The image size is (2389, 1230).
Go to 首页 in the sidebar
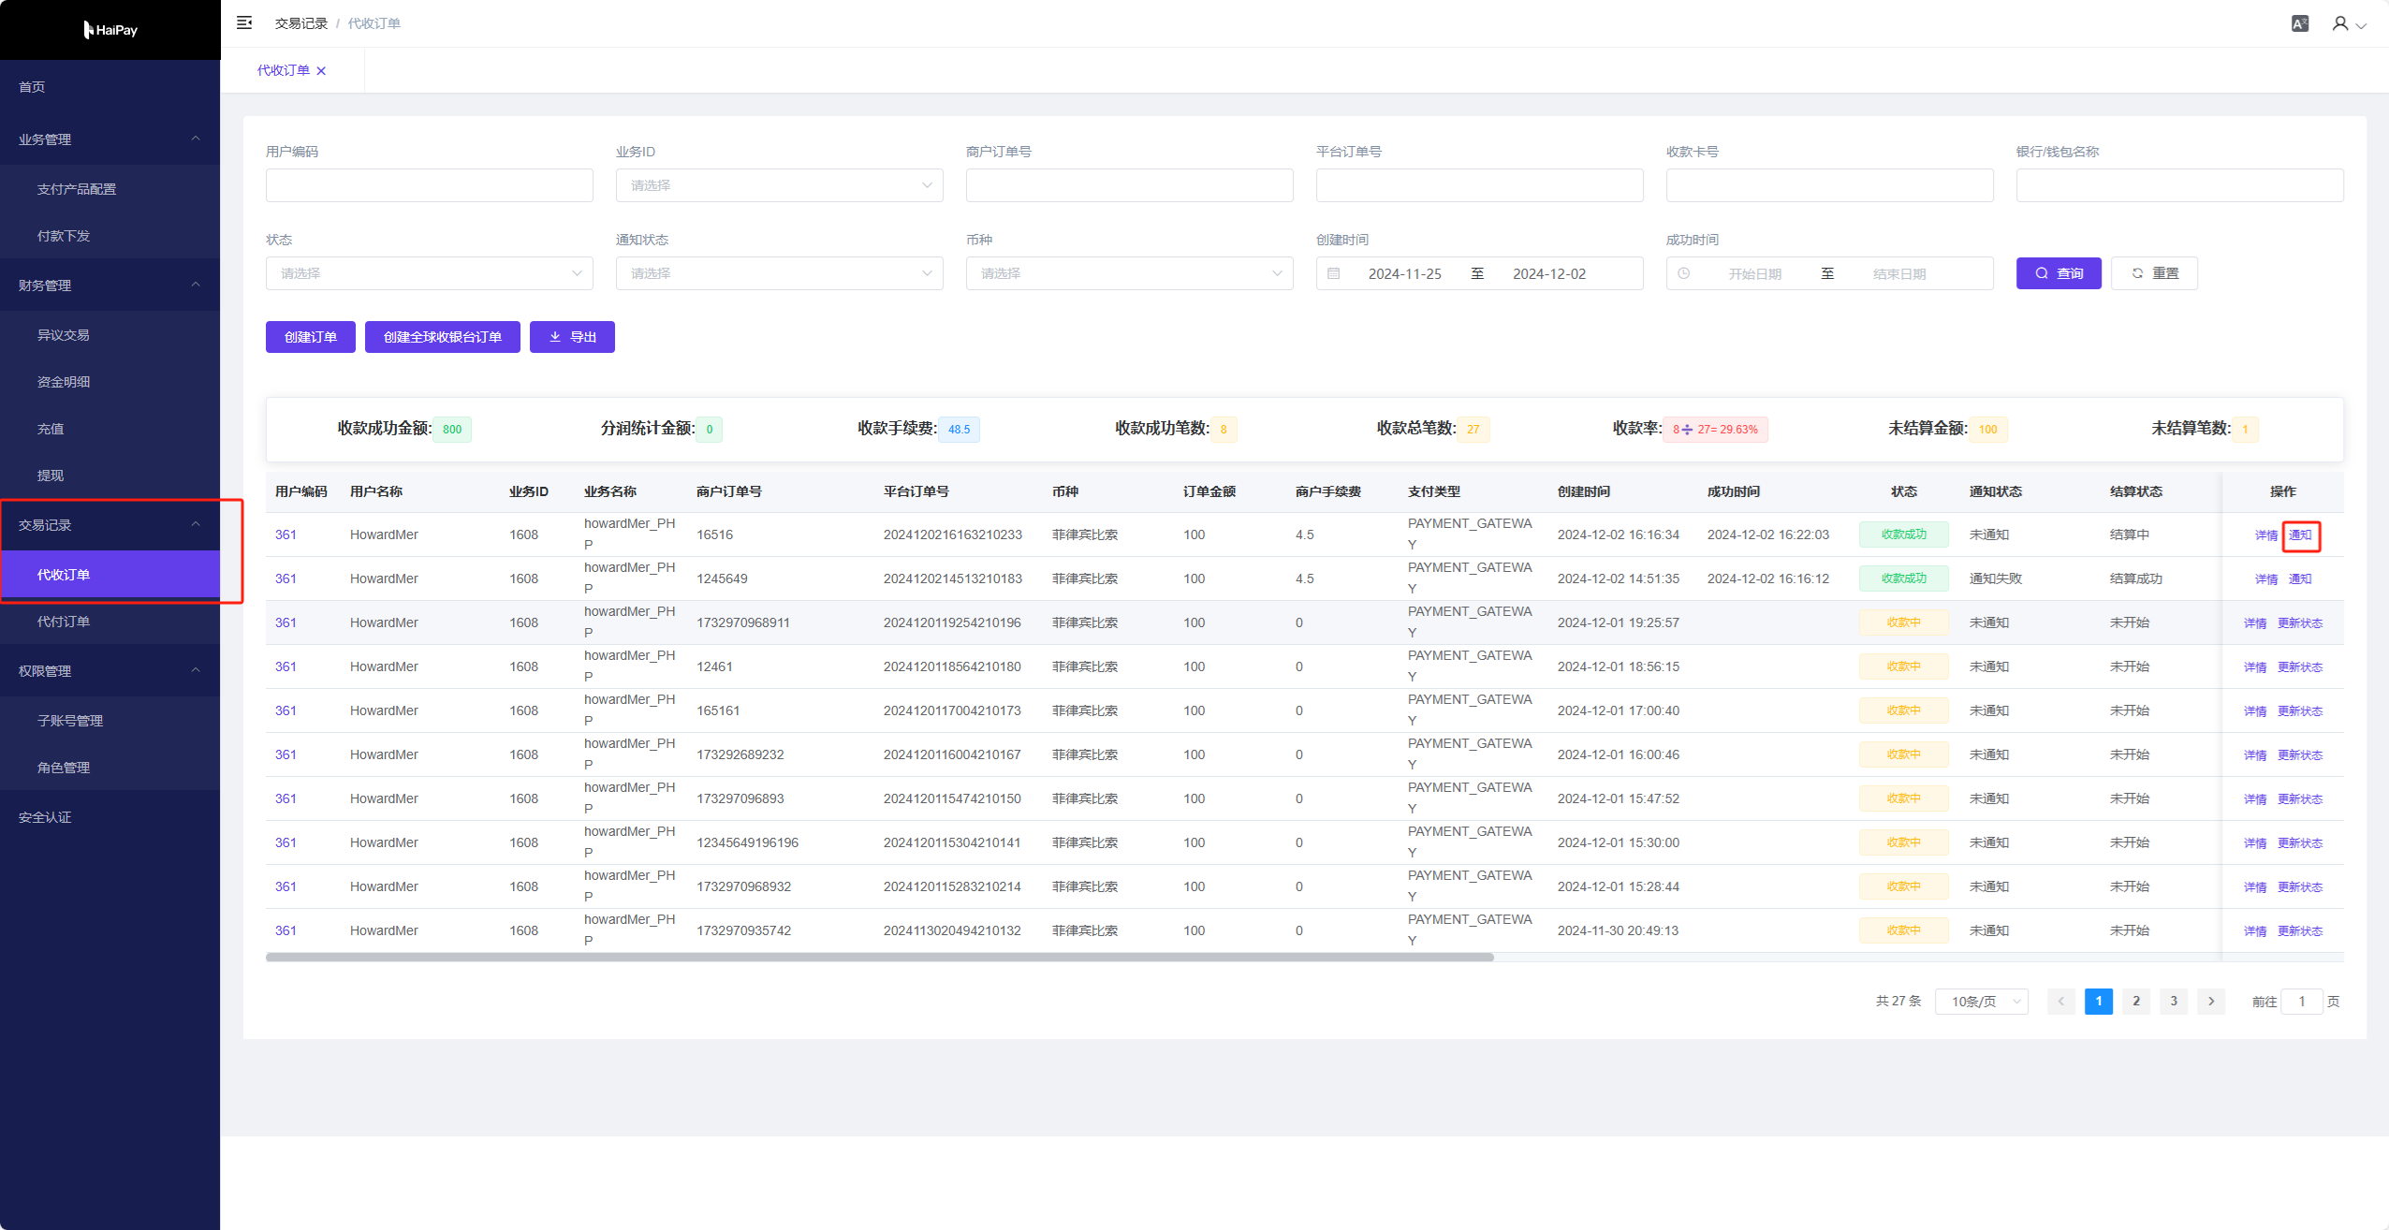point(31,86)
